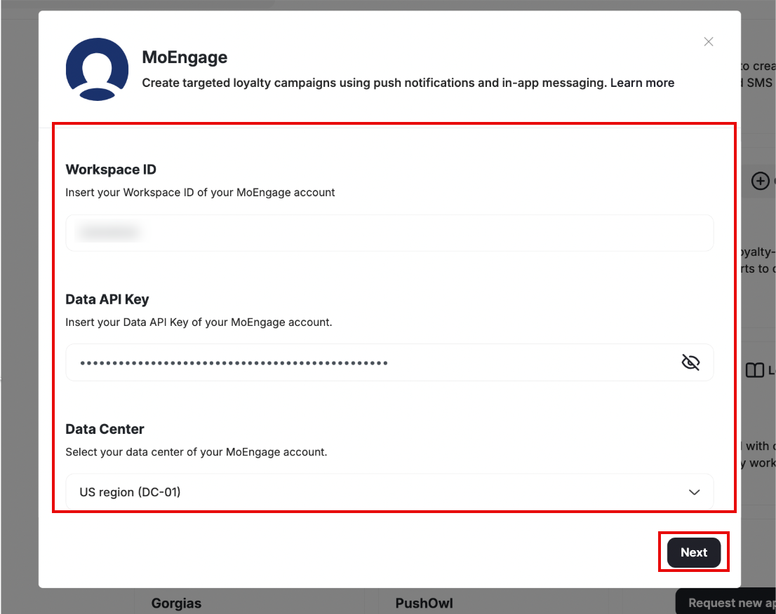Click the MoEngage dialog title
The image size is (776, 614).
[x=185, y=57]
